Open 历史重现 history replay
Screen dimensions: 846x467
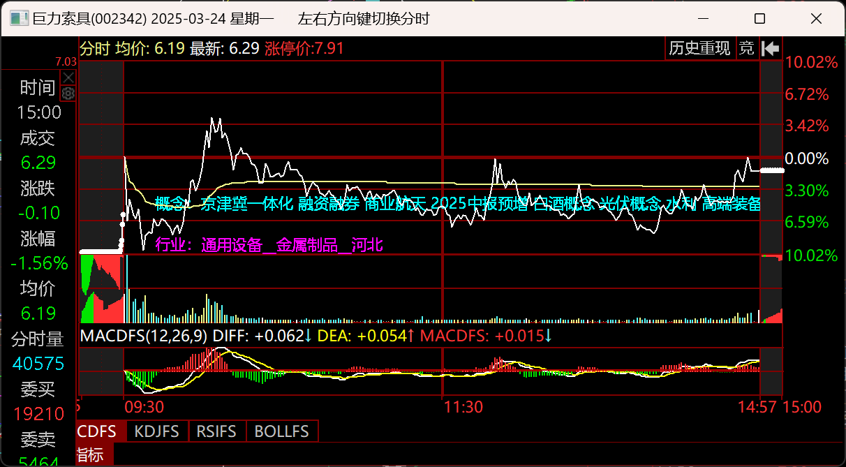tap(699, 48)
